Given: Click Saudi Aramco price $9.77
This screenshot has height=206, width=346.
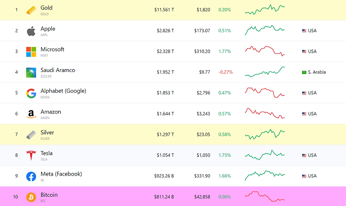Looking at the screenshot, I should [204, 72].
